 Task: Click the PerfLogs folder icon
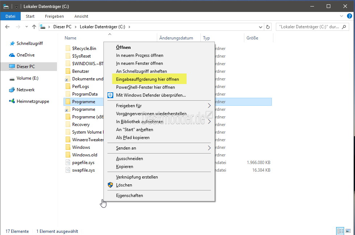click(68, 86)
